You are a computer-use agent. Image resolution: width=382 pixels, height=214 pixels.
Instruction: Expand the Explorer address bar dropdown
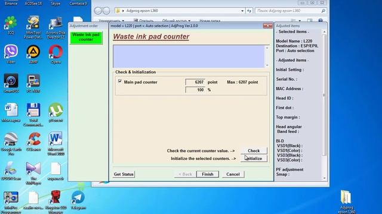pyautogui.click(x=242, y=11)
